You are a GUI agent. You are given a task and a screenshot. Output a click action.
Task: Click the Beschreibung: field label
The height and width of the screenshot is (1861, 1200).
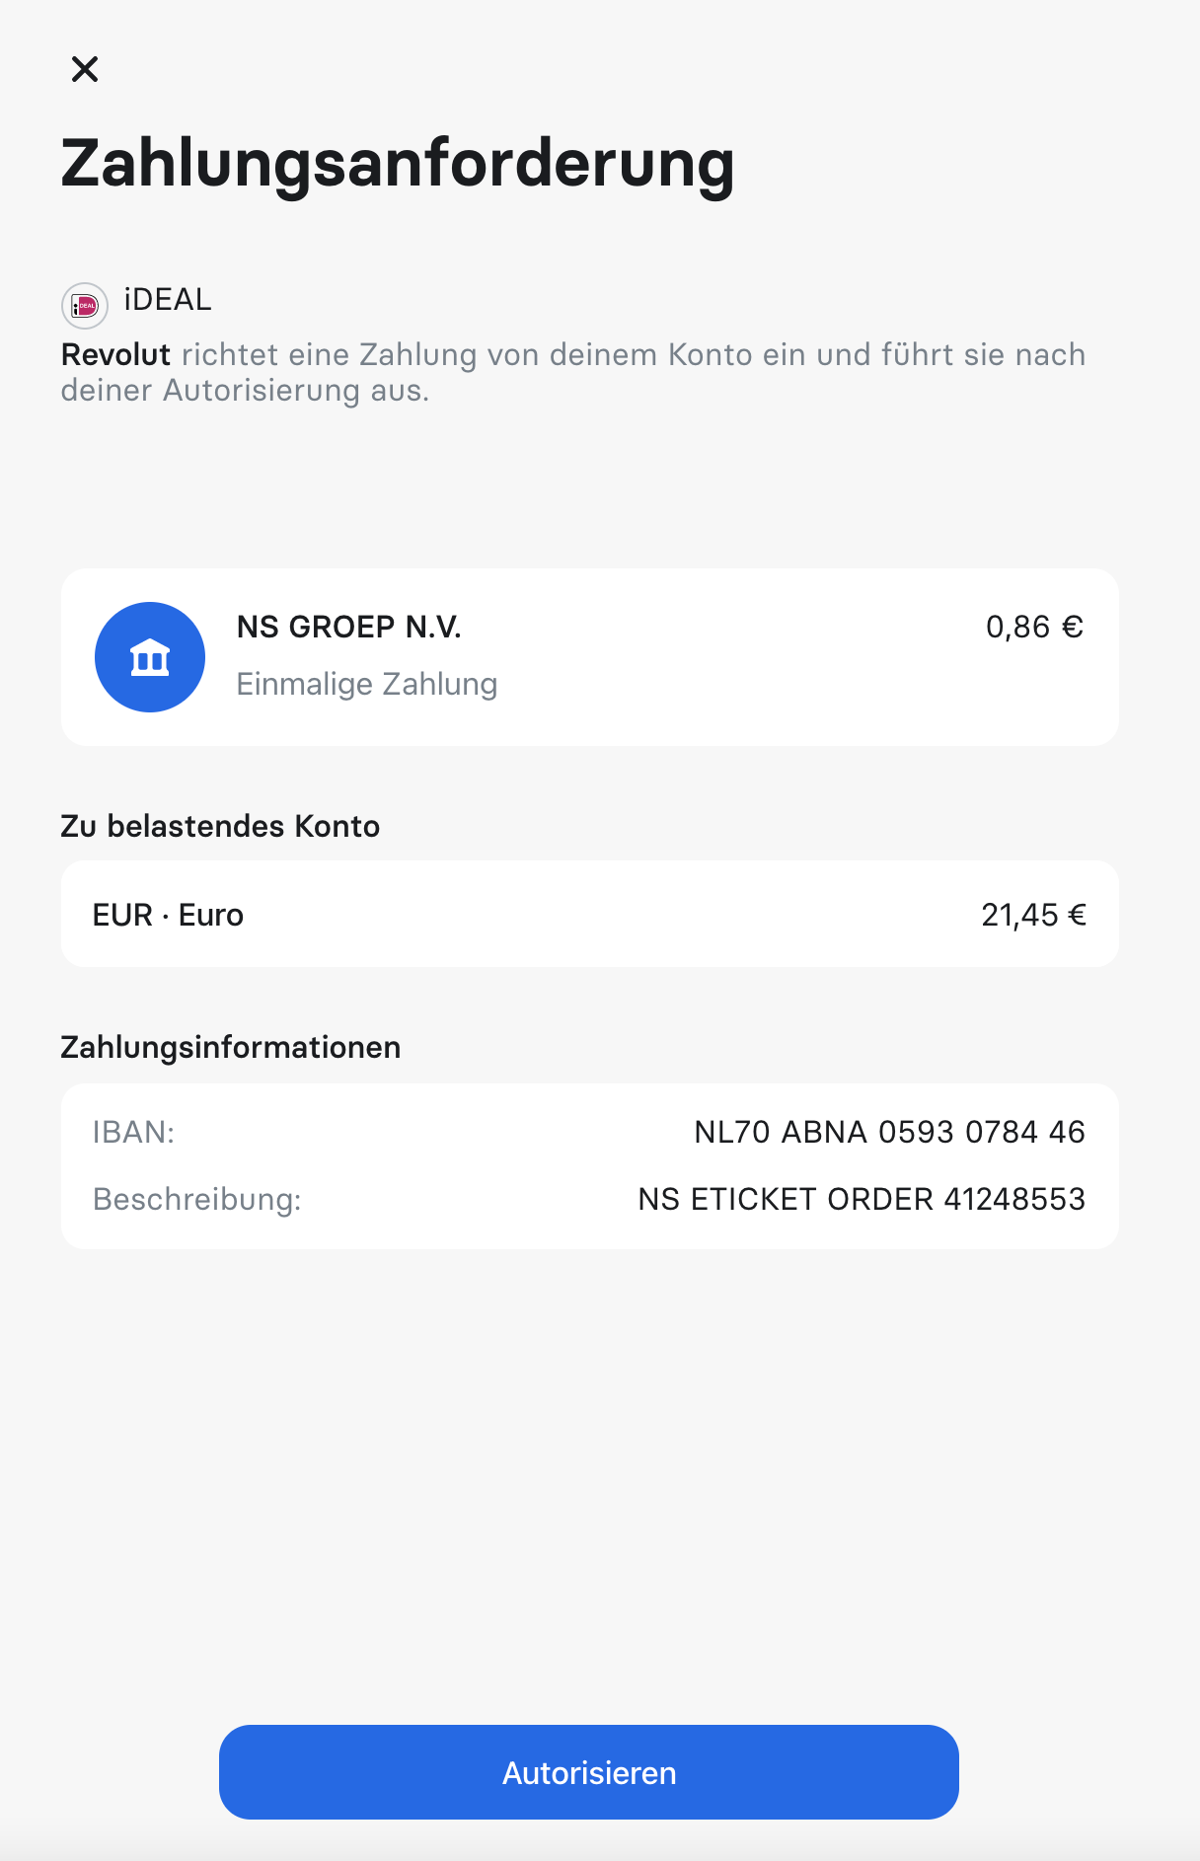pyautogui.click(x=197, y=1199)
